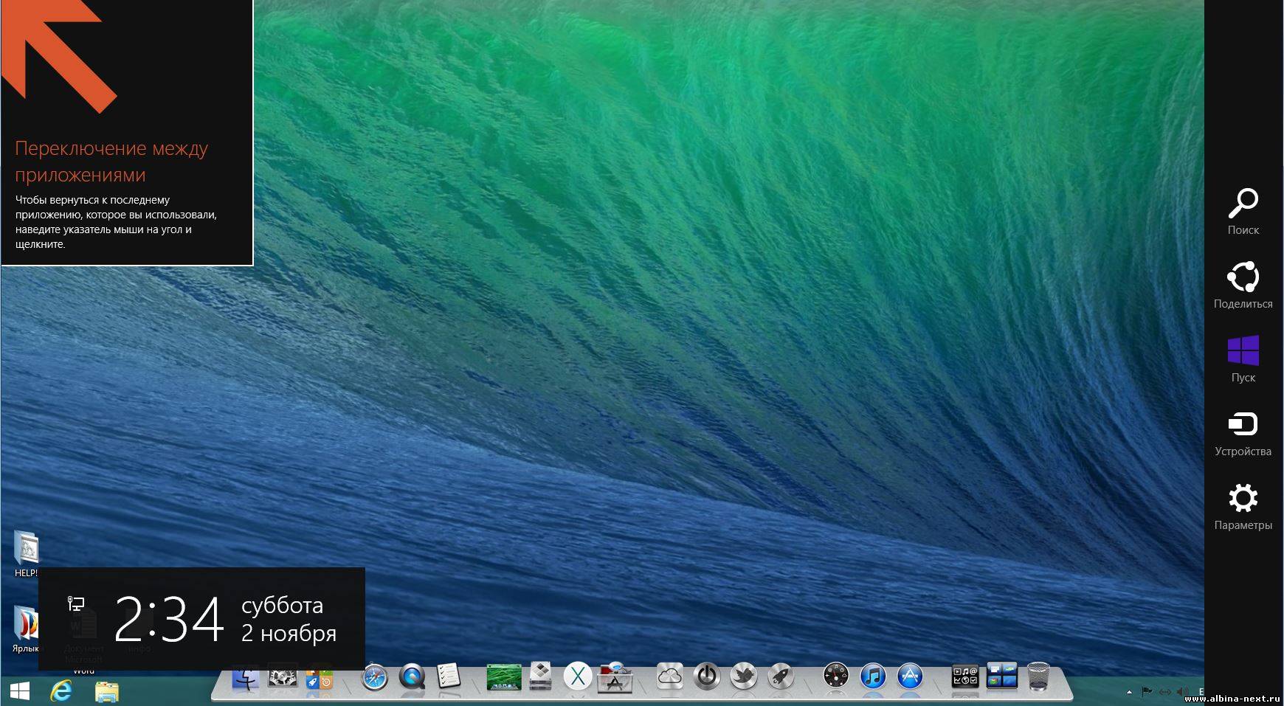Open the four-desktops preview icon in dock

(1002, 676)
